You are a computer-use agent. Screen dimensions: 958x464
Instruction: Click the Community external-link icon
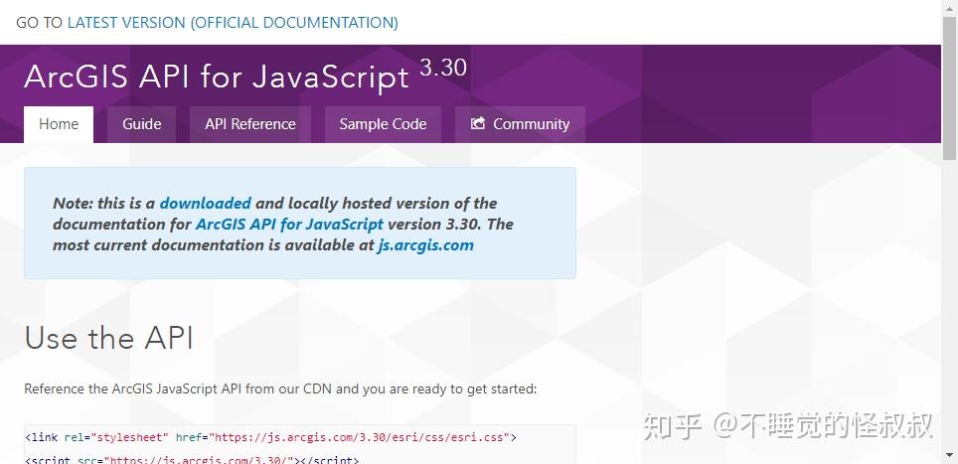pos(478,124)
